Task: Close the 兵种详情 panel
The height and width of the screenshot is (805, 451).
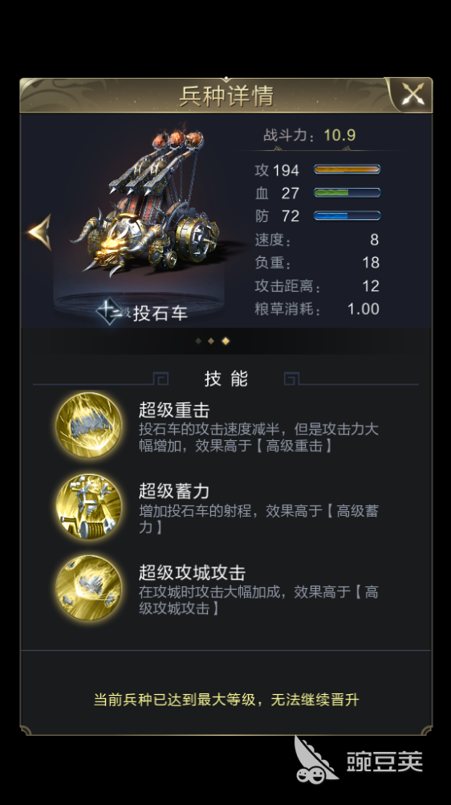Action: (412, 95)
